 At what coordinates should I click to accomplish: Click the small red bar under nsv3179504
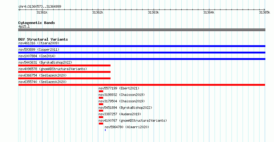coord(101,104)
